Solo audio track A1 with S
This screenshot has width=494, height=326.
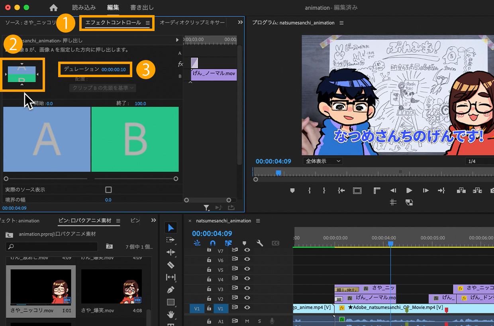pos(259,321)
